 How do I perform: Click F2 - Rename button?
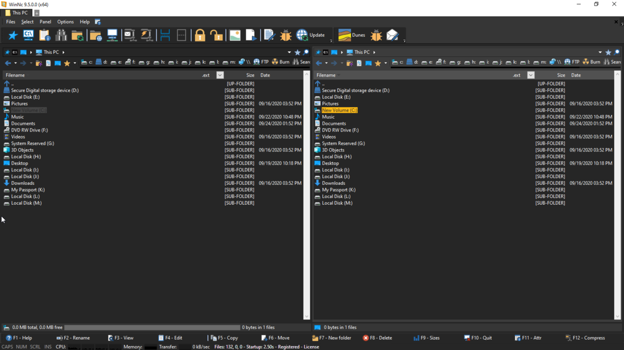73,338
